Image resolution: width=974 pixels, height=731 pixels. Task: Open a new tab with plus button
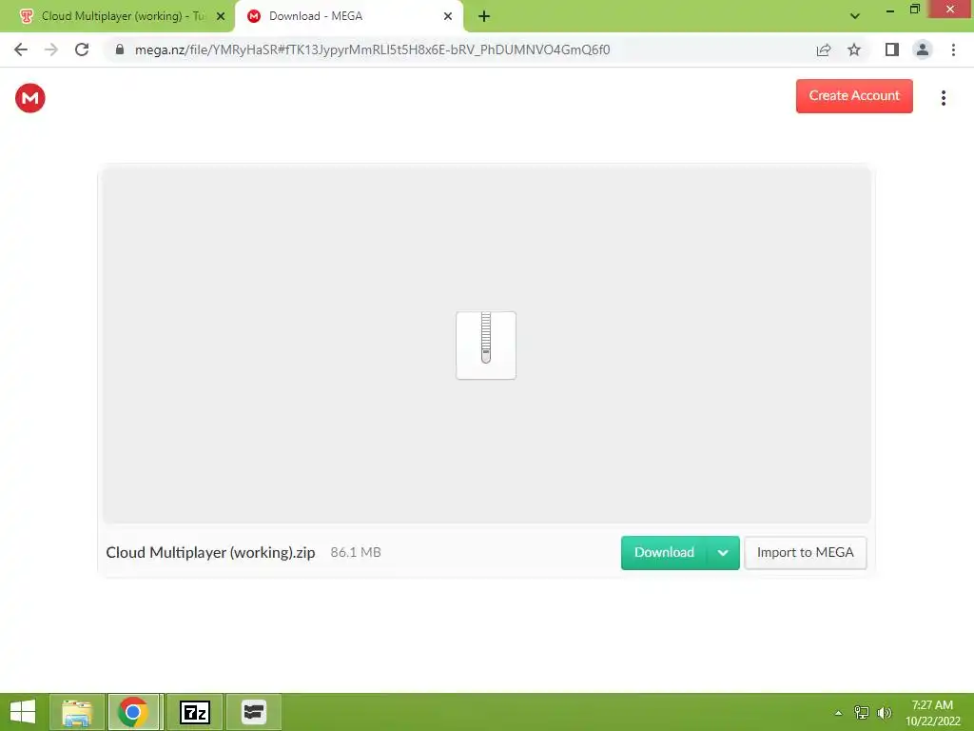pyautogui.click(x=484, y=16)
